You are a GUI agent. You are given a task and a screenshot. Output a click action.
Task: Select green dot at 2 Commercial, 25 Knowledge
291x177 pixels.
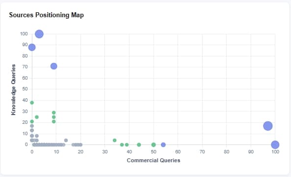point(37,117)
